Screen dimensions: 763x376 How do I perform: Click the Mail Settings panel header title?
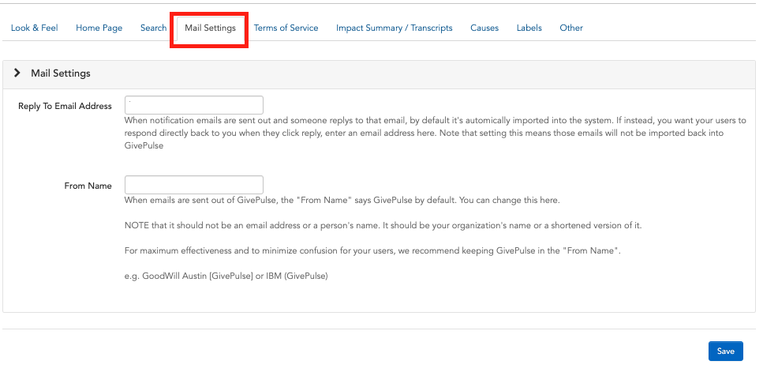tap(61, 73)
